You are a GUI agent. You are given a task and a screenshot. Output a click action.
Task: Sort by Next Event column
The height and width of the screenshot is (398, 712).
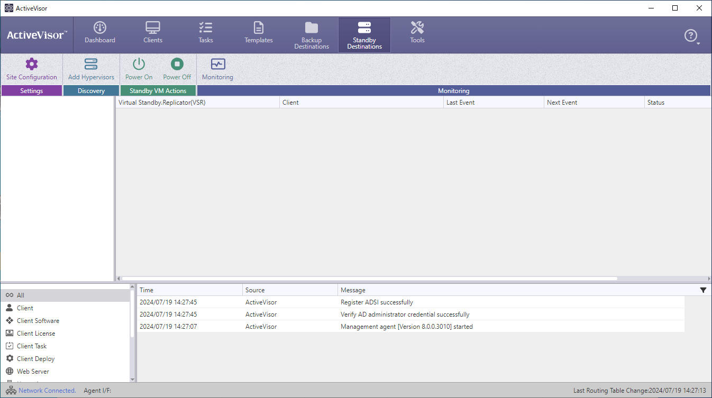tap(594, 103)
